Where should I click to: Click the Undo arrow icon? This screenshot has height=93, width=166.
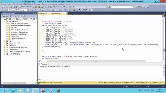click(54, 7)
